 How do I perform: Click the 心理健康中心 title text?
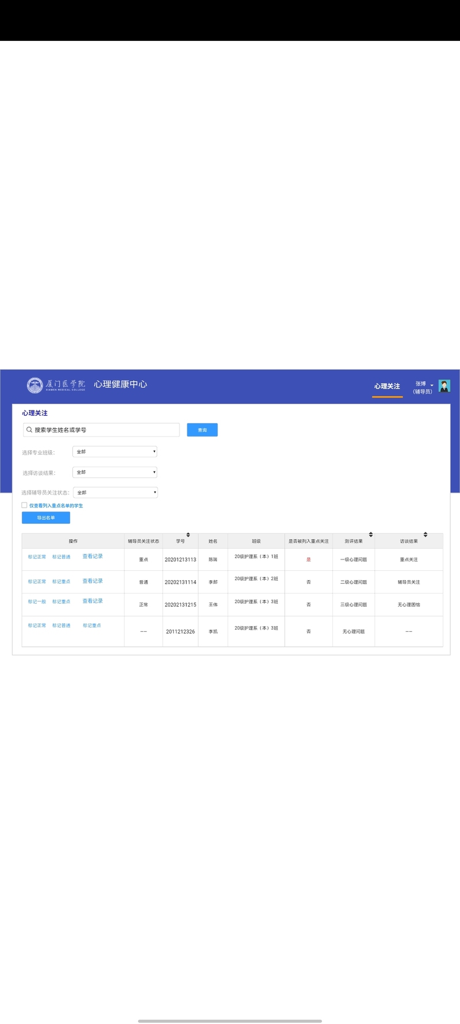coord(121,384)
